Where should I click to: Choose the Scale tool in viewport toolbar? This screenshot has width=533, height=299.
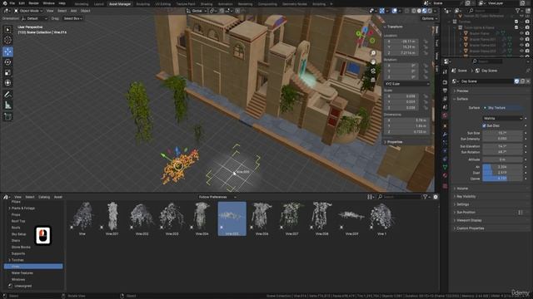pos(7,72)
